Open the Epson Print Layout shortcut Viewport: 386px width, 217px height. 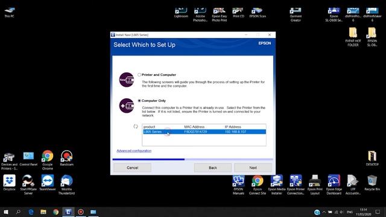pos(315,185)
